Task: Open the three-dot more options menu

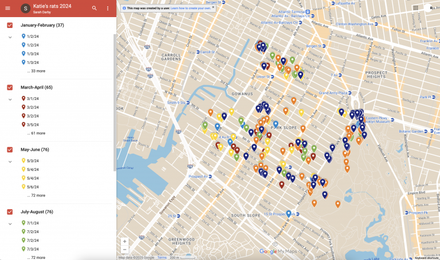Action: pyautogui.click(x=108, y=9)
